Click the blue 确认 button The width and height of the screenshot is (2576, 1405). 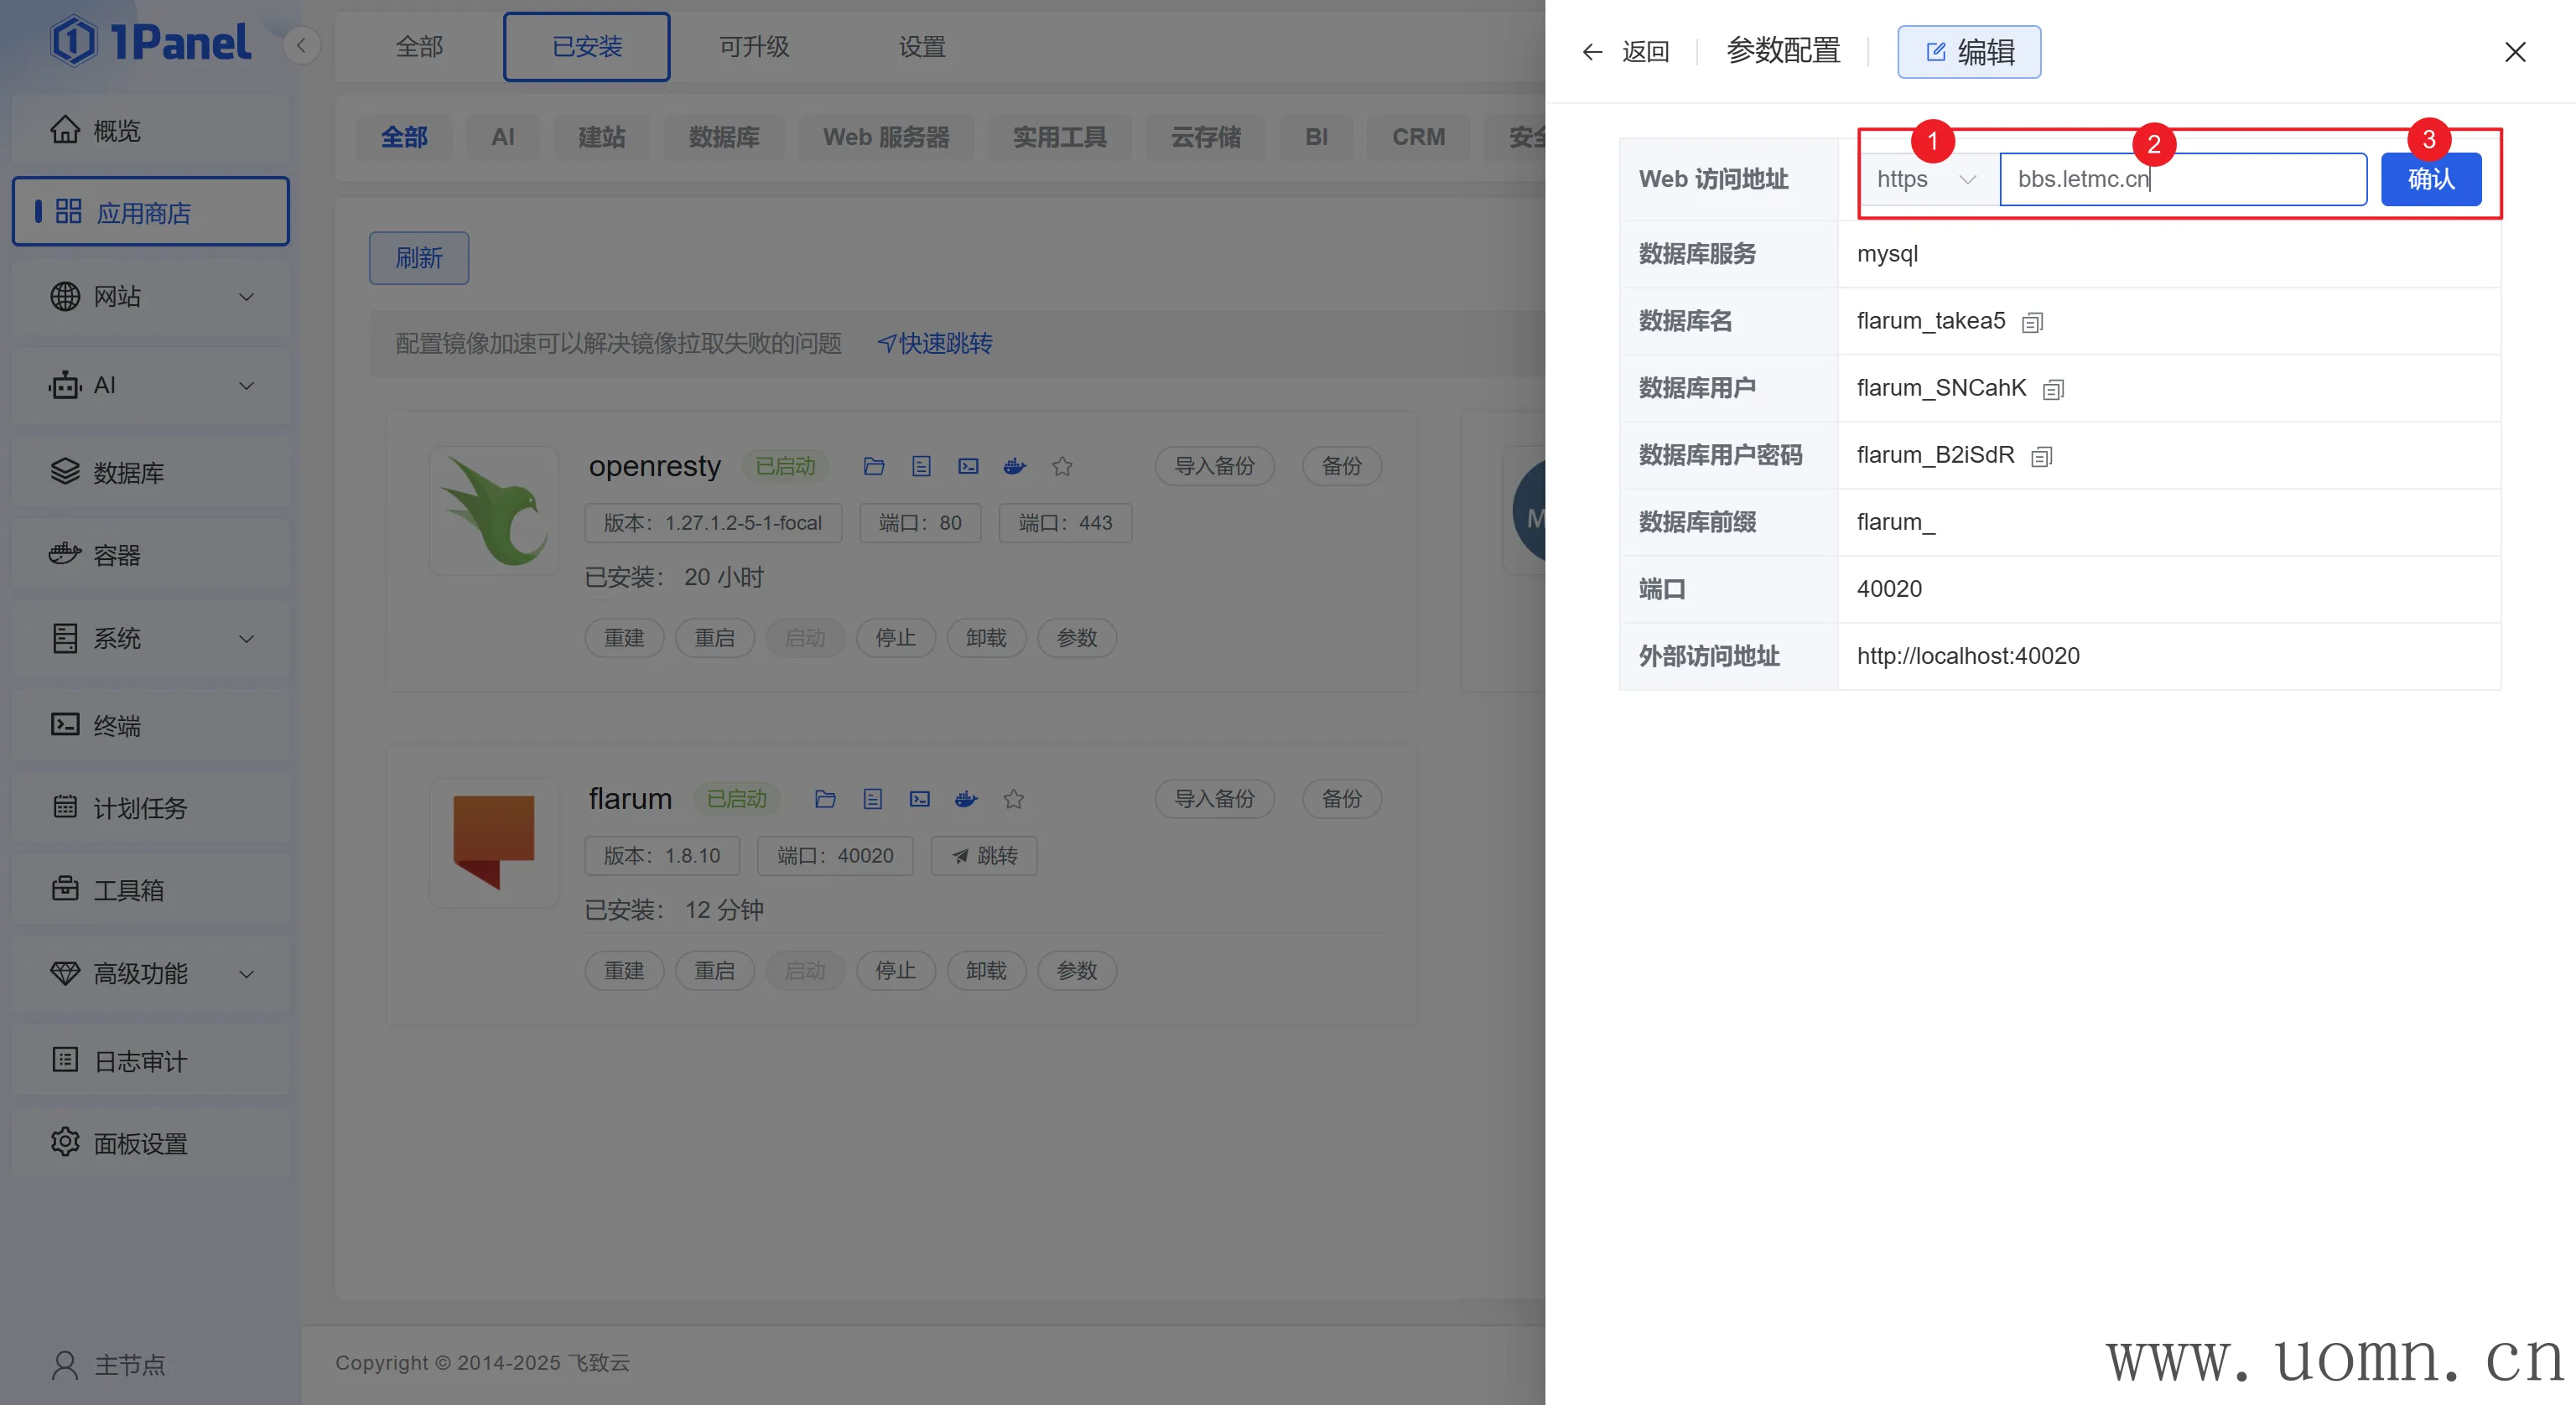click(2430, 179)
